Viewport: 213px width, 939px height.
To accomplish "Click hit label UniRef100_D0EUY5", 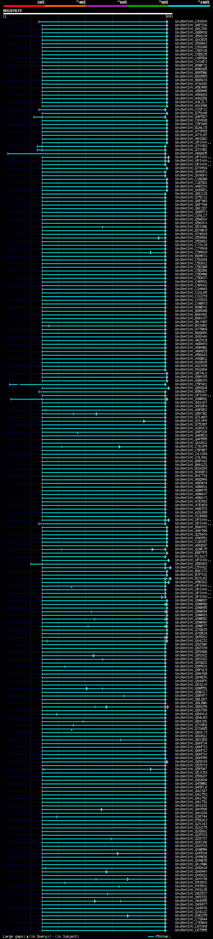I will coord(191,915).
